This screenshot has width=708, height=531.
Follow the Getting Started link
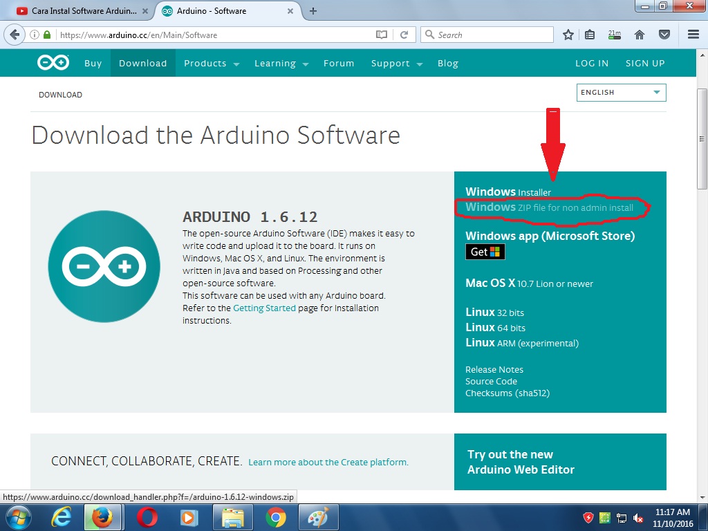[x=264, y=308]
